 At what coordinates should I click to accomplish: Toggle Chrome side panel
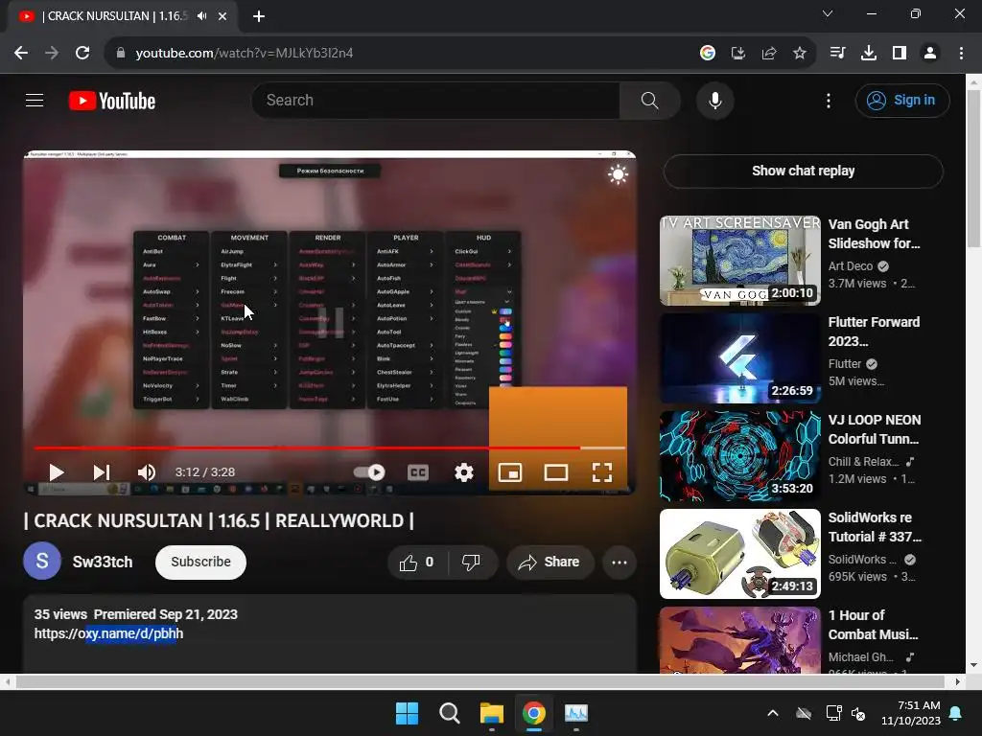(x=900, y=54)
